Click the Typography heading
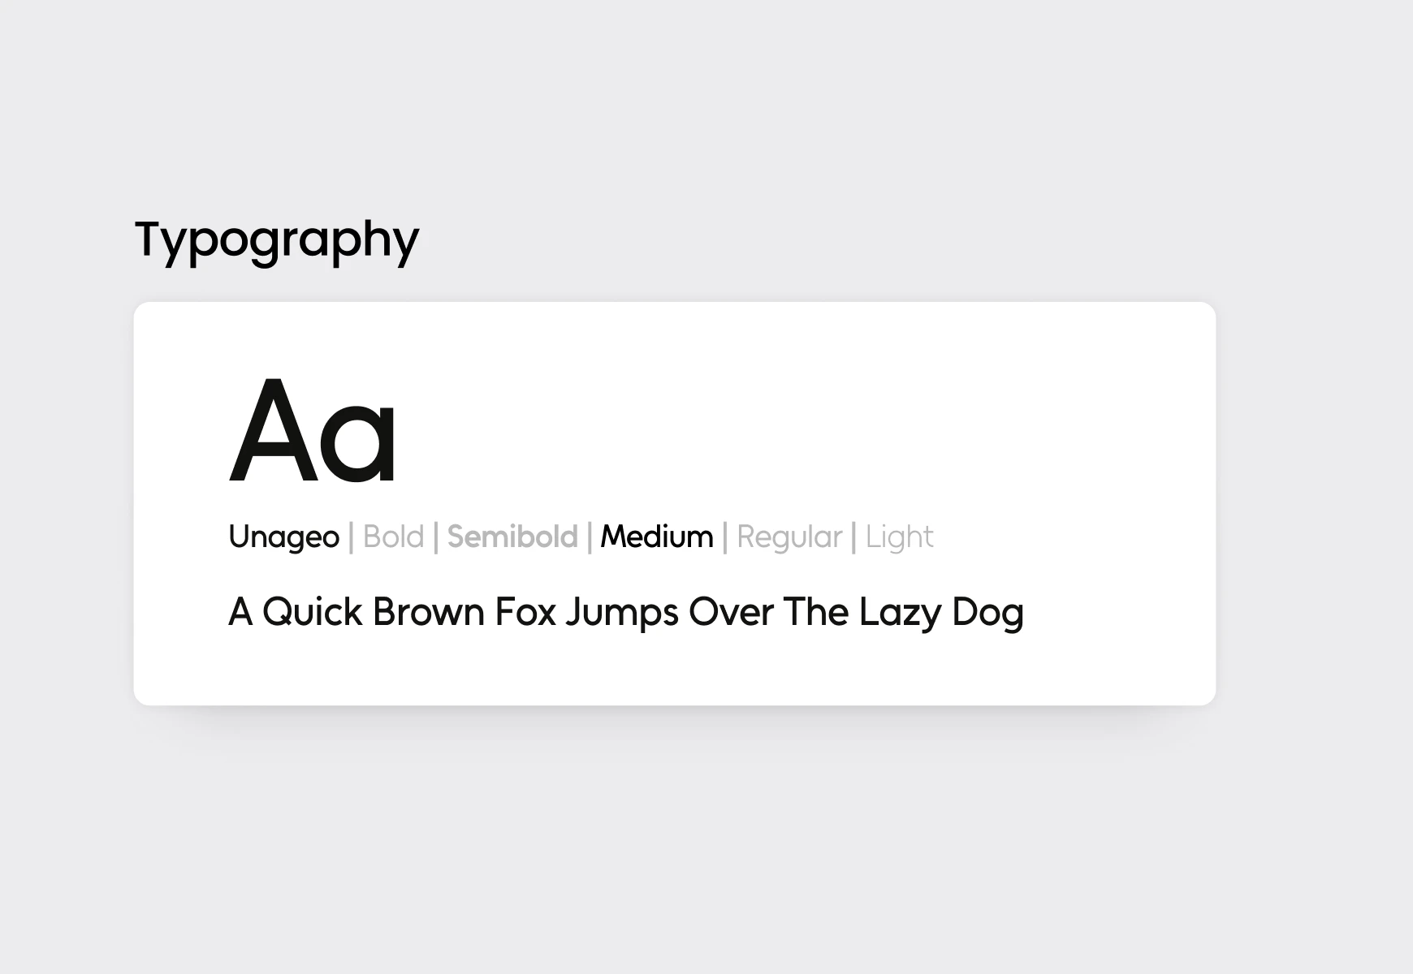Image resolution: width=1413 pixels, height=974 pixels. pyautogui.click(x=276, y=239)
